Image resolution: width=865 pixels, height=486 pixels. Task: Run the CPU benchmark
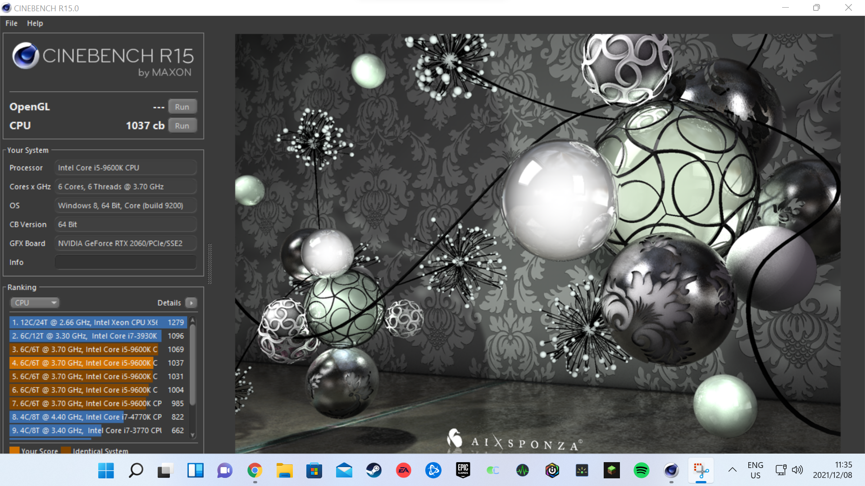(182, 126)
